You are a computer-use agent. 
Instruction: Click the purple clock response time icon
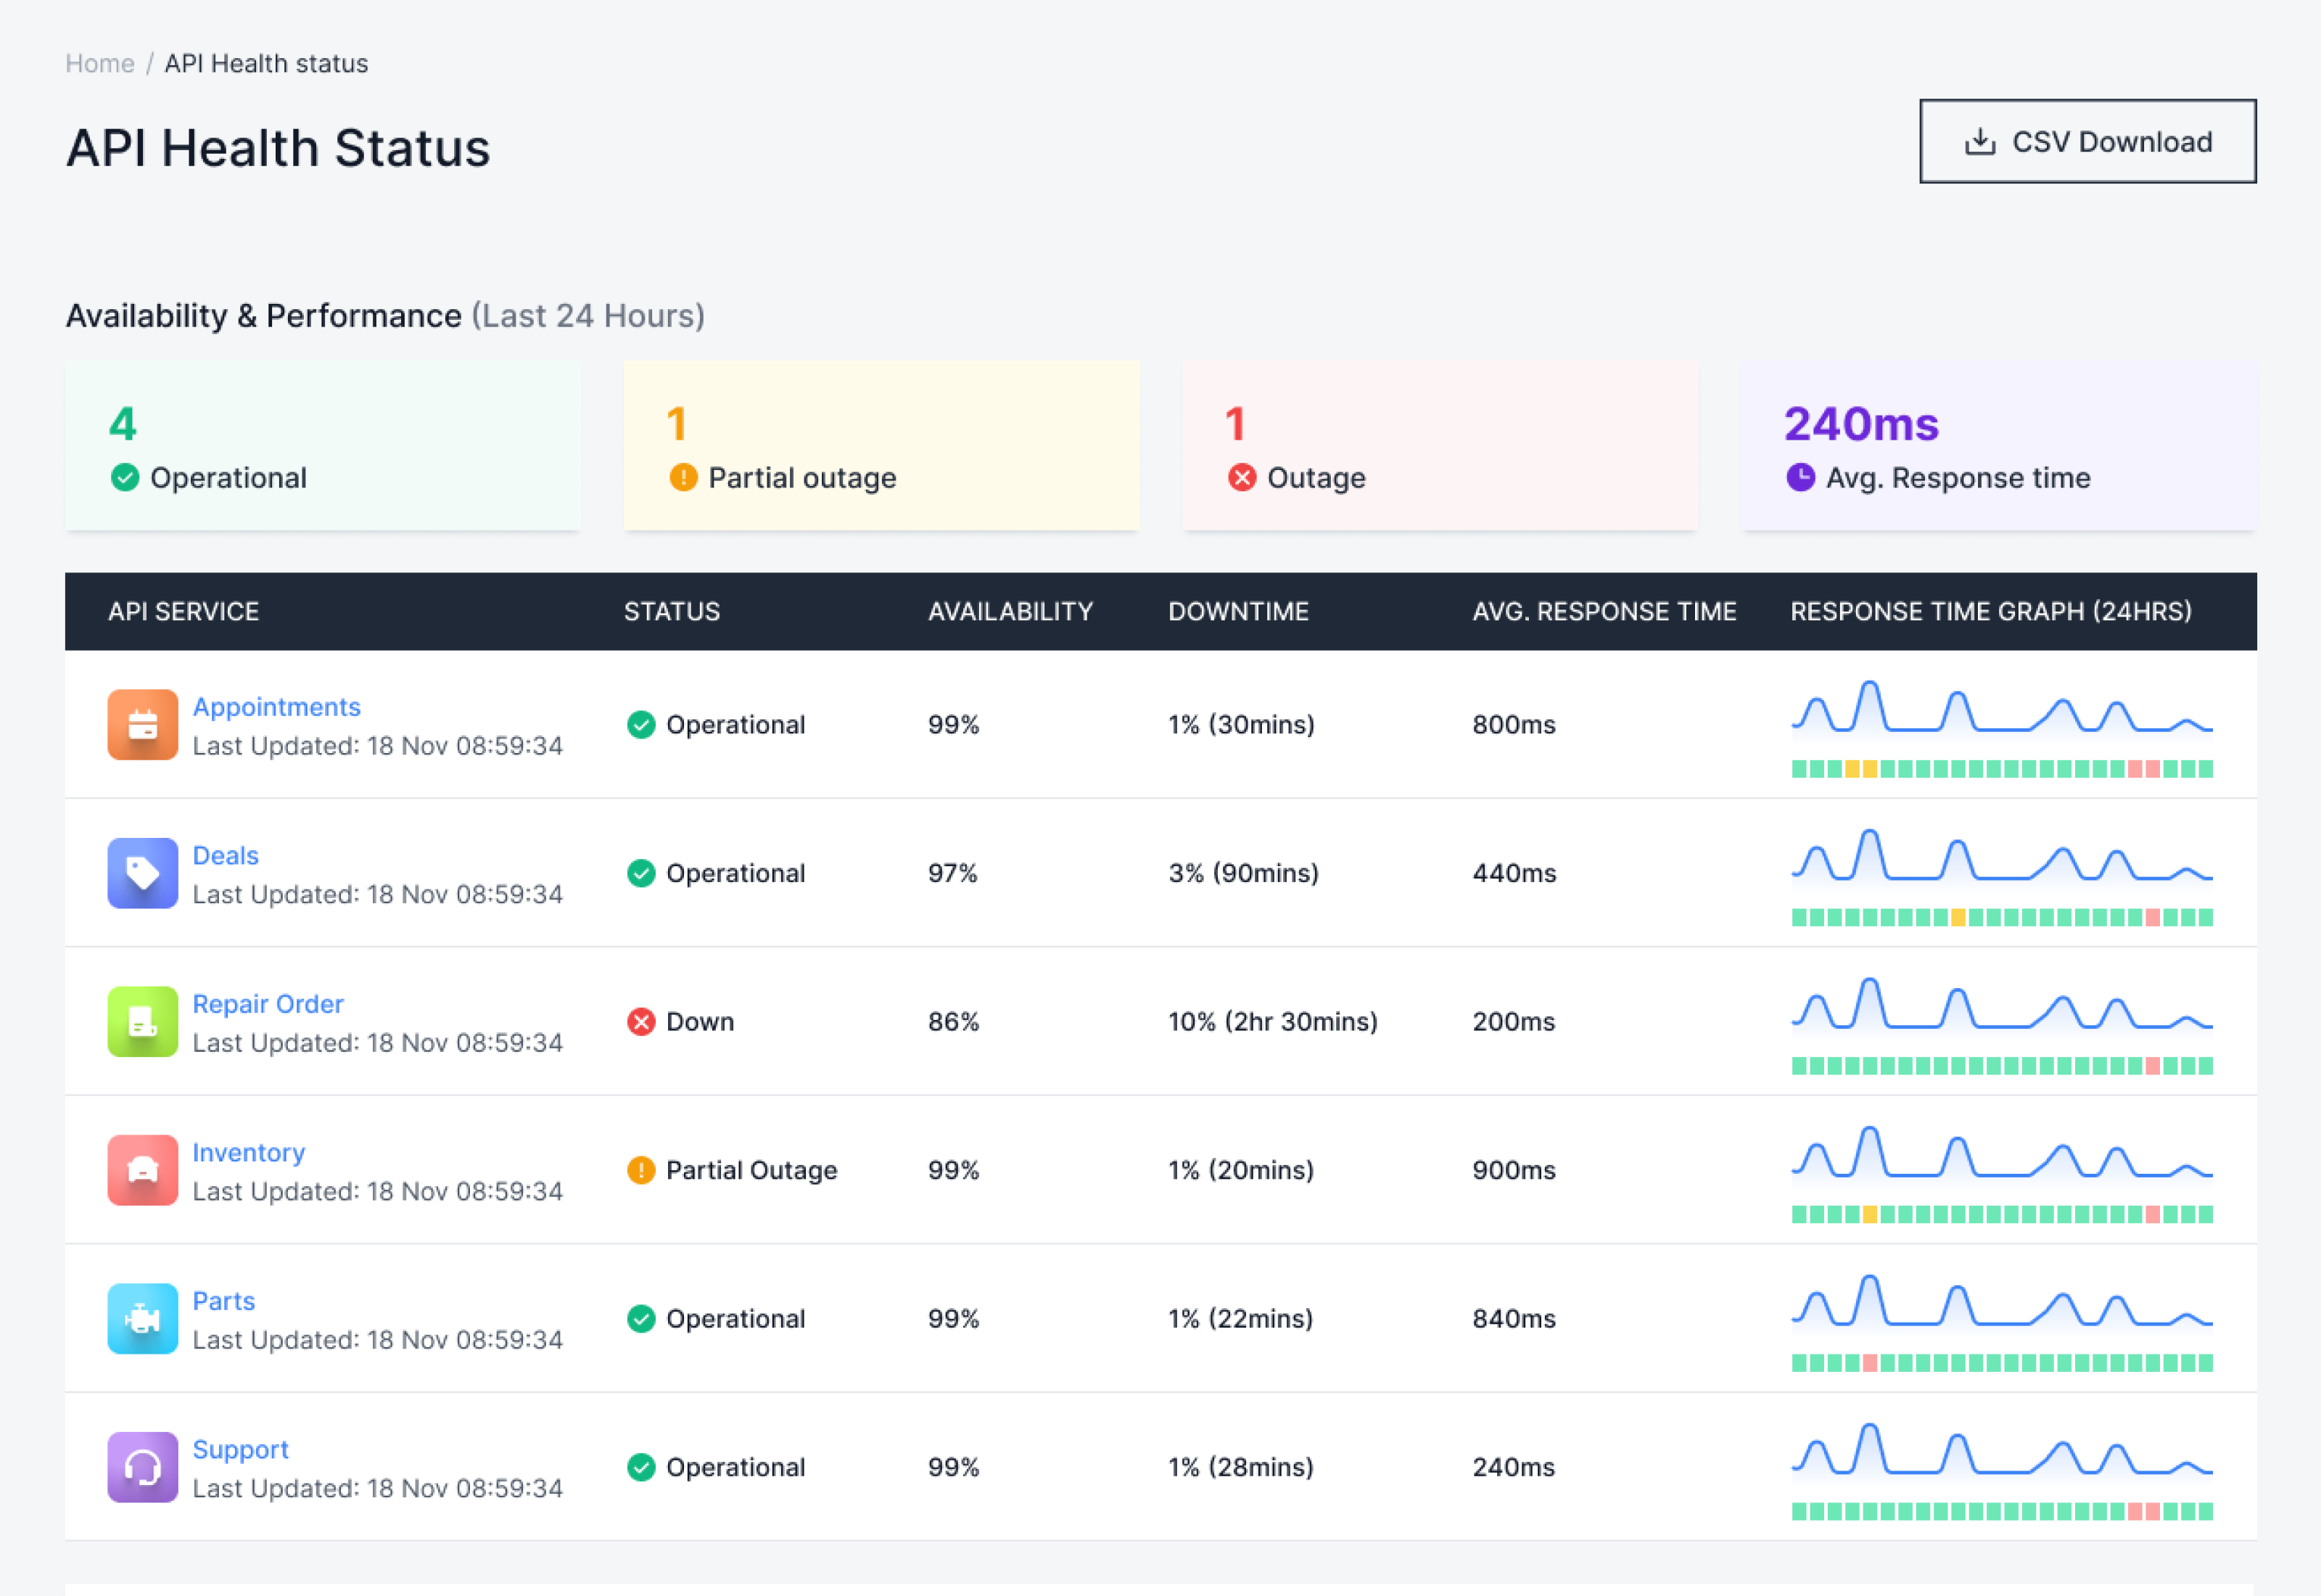coord(1800,477)
